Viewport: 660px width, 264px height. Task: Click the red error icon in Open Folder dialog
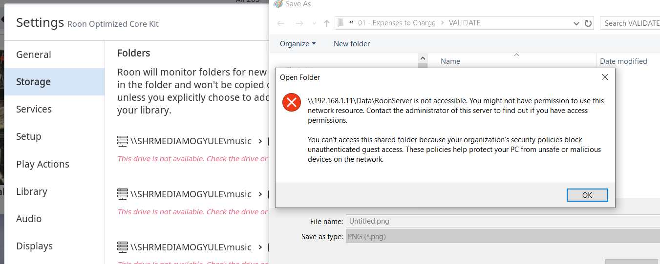(292, 102)
